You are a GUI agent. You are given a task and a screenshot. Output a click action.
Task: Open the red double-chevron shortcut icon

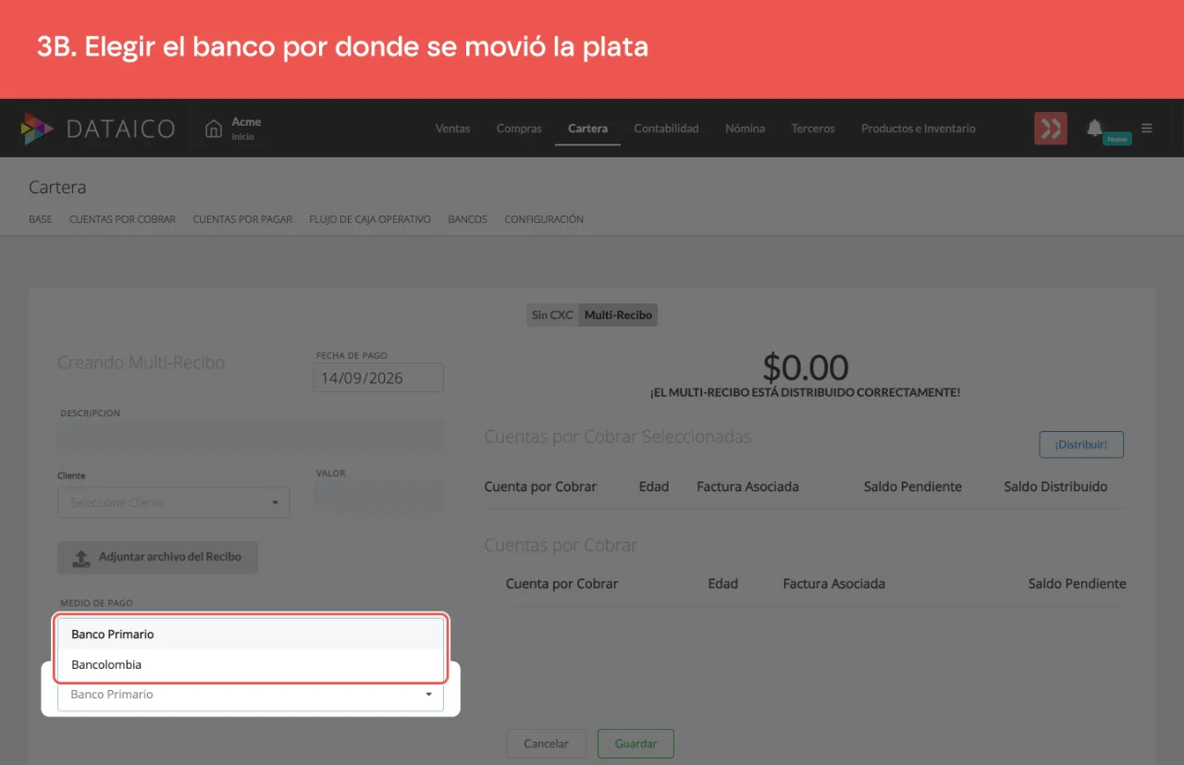click(1050, 129)
